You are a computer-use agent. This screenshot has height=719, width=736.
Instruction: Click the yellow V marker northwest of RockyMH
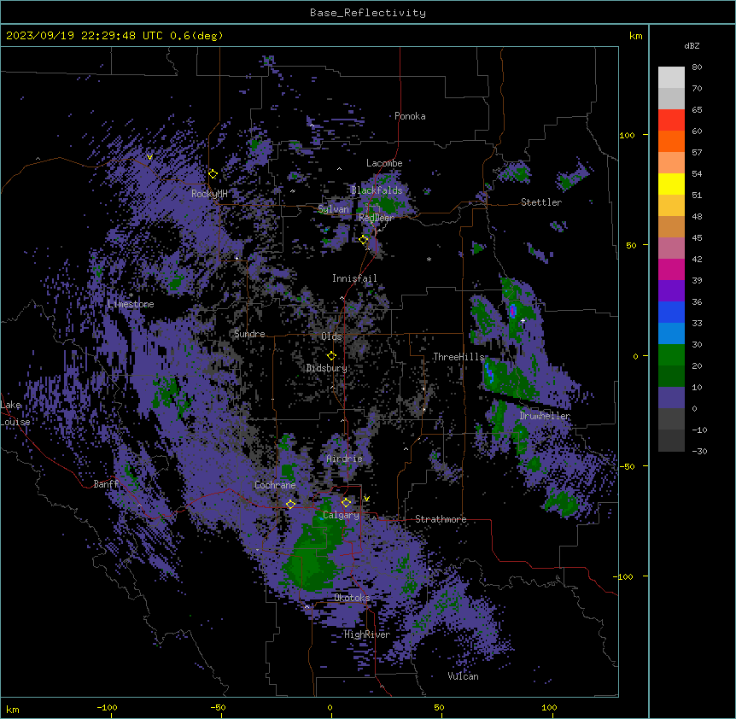149,157
